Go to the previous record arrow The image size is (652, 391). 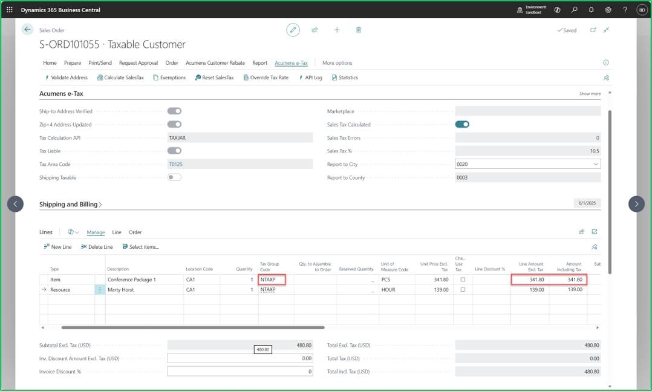(15, 204)
